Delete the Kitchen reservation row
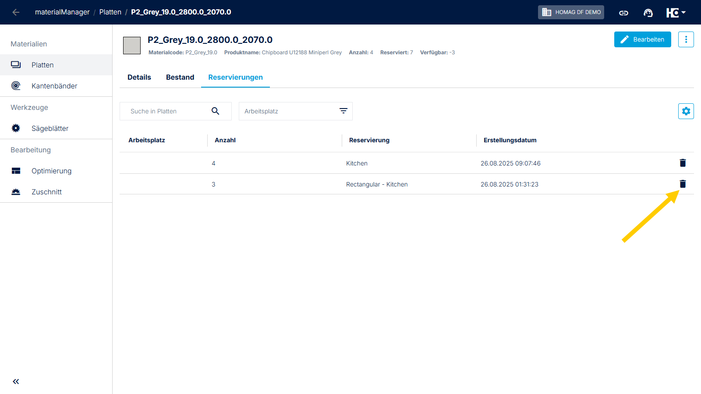Image resolution: width=701 pixels, height=394 pixels. (683, 163)
